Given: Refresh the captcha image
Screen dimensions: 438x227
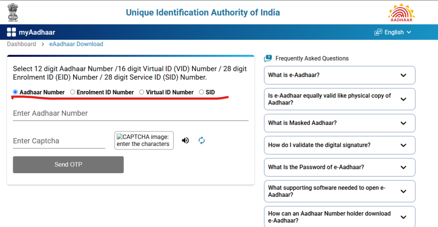Looking at the screenshot, I should tap(201, 140).
